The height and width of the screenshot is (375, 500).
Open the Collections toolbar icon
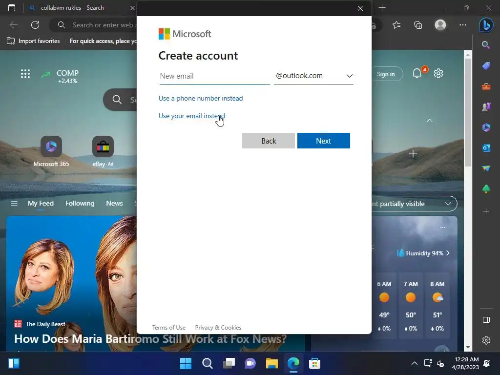pyautogui.click(x=418, y=25)
